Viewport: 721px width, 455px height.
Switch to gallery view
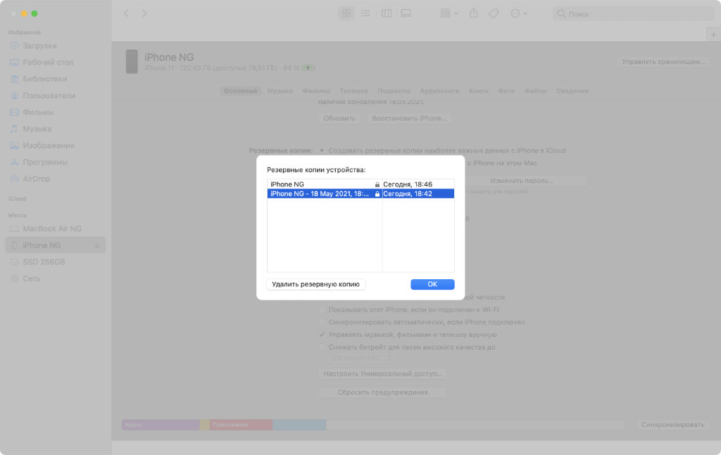(x=406, y=13)
